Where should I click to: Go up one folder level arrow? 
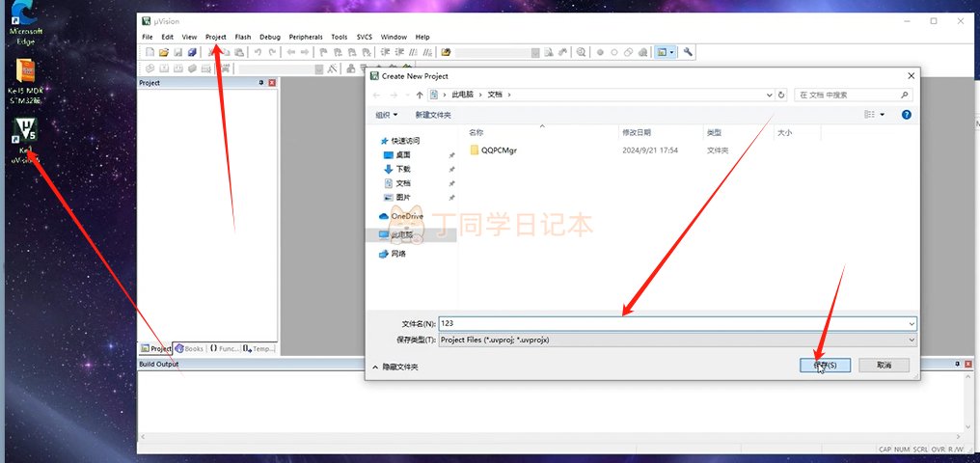420,95
